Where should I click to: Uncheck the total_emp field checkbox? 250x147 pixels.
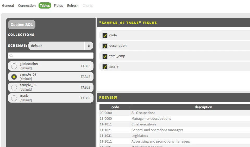[105, 56]
